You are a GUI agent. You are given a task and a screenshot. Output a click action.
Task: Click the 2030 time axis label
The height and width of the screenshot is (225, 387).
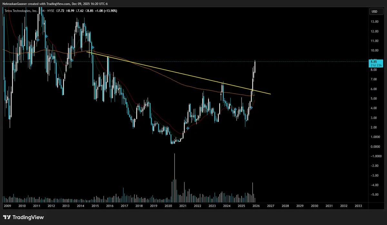(314, 206)
